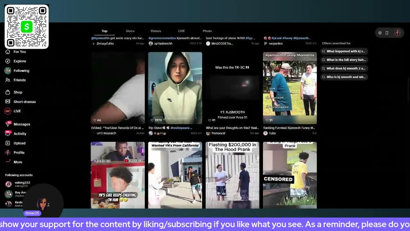Screen dimensions: 410x231
Task: Switch to the Photo tab
Action: [207, 31]
